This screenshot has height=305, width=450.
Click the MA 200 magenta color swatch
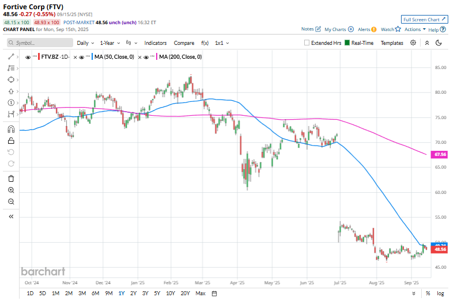(157, 57)
